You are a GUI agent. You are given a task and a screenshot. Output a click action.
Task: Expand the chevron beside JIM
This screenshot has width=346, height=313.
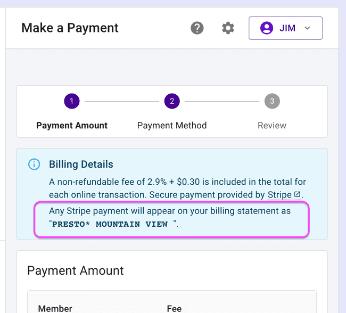(x=307, y=28)
